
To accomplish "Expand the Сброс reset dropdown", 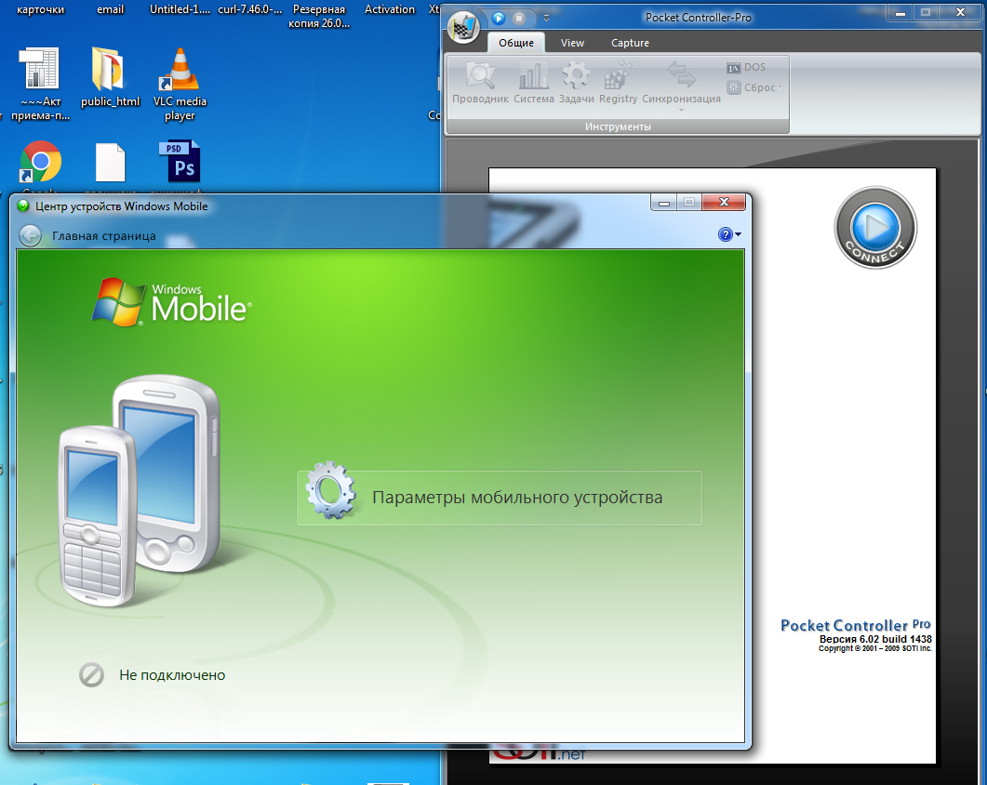I will 754,87.
